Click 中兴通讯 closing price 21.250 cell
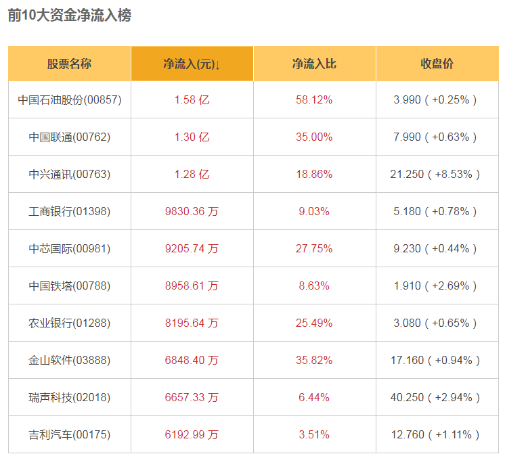The image size is (505, 456). pyautogui.click(x=435, y=175)
